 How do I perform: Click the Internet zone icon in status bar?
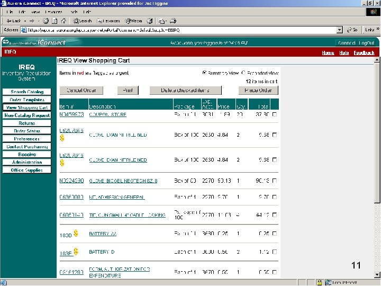click(328, 283)
